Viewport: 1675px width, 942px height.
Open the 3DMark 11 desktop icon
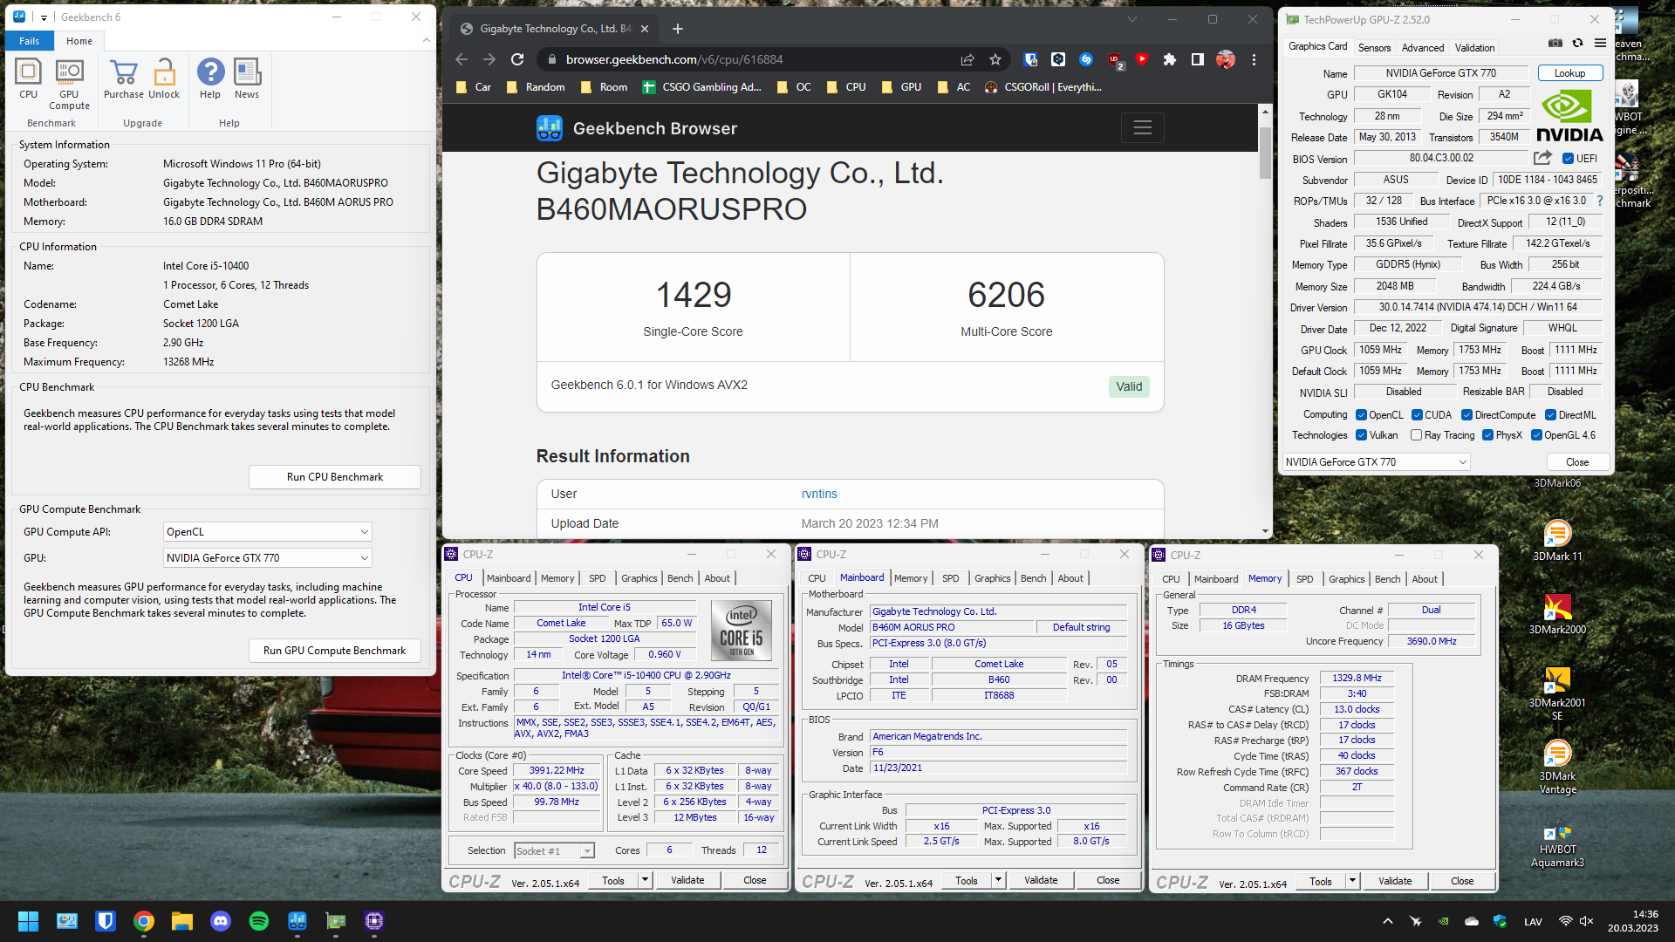(x=1557, y=540)
